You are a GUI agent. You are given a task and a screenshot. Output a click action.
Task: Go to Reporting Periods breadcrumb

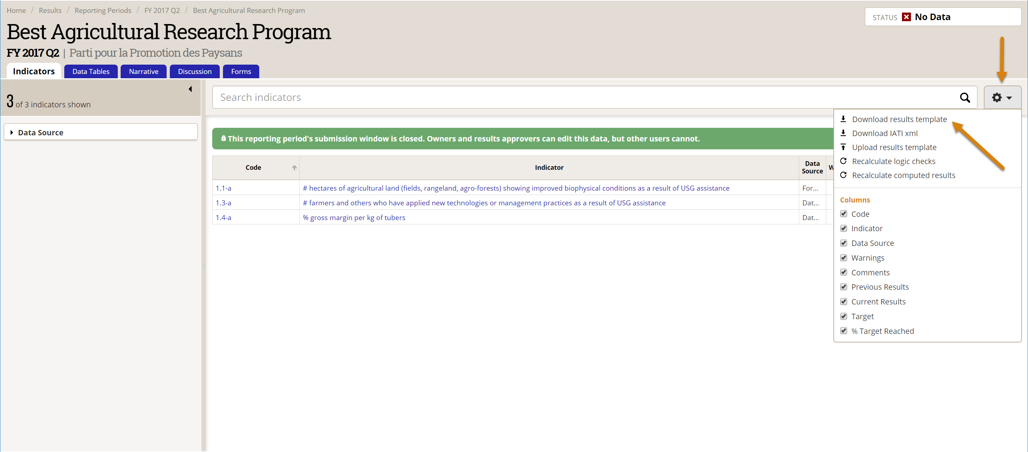(x=103, y=10)
